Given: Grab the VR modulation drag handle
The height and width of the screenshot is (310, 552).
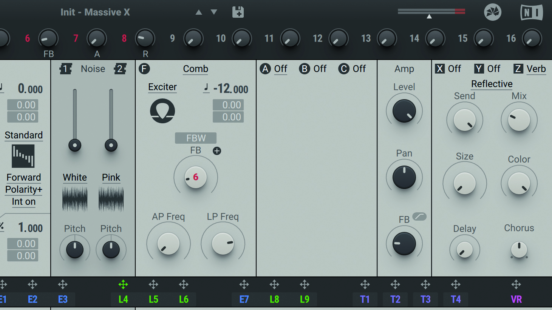Looking at the screenshot, I should point(516,284).
